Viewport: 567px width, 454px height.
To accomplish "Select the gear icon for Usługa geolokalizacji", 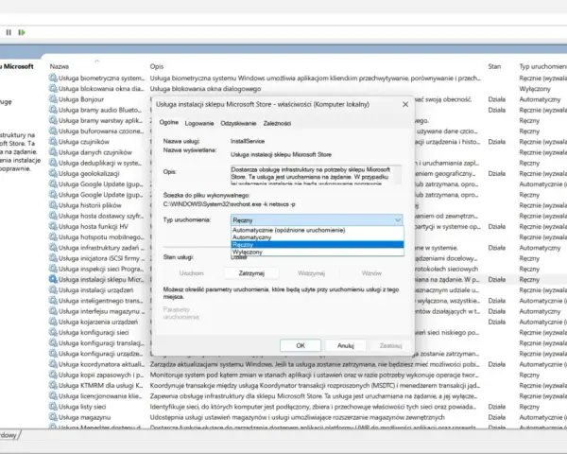I will pos(53,173).
